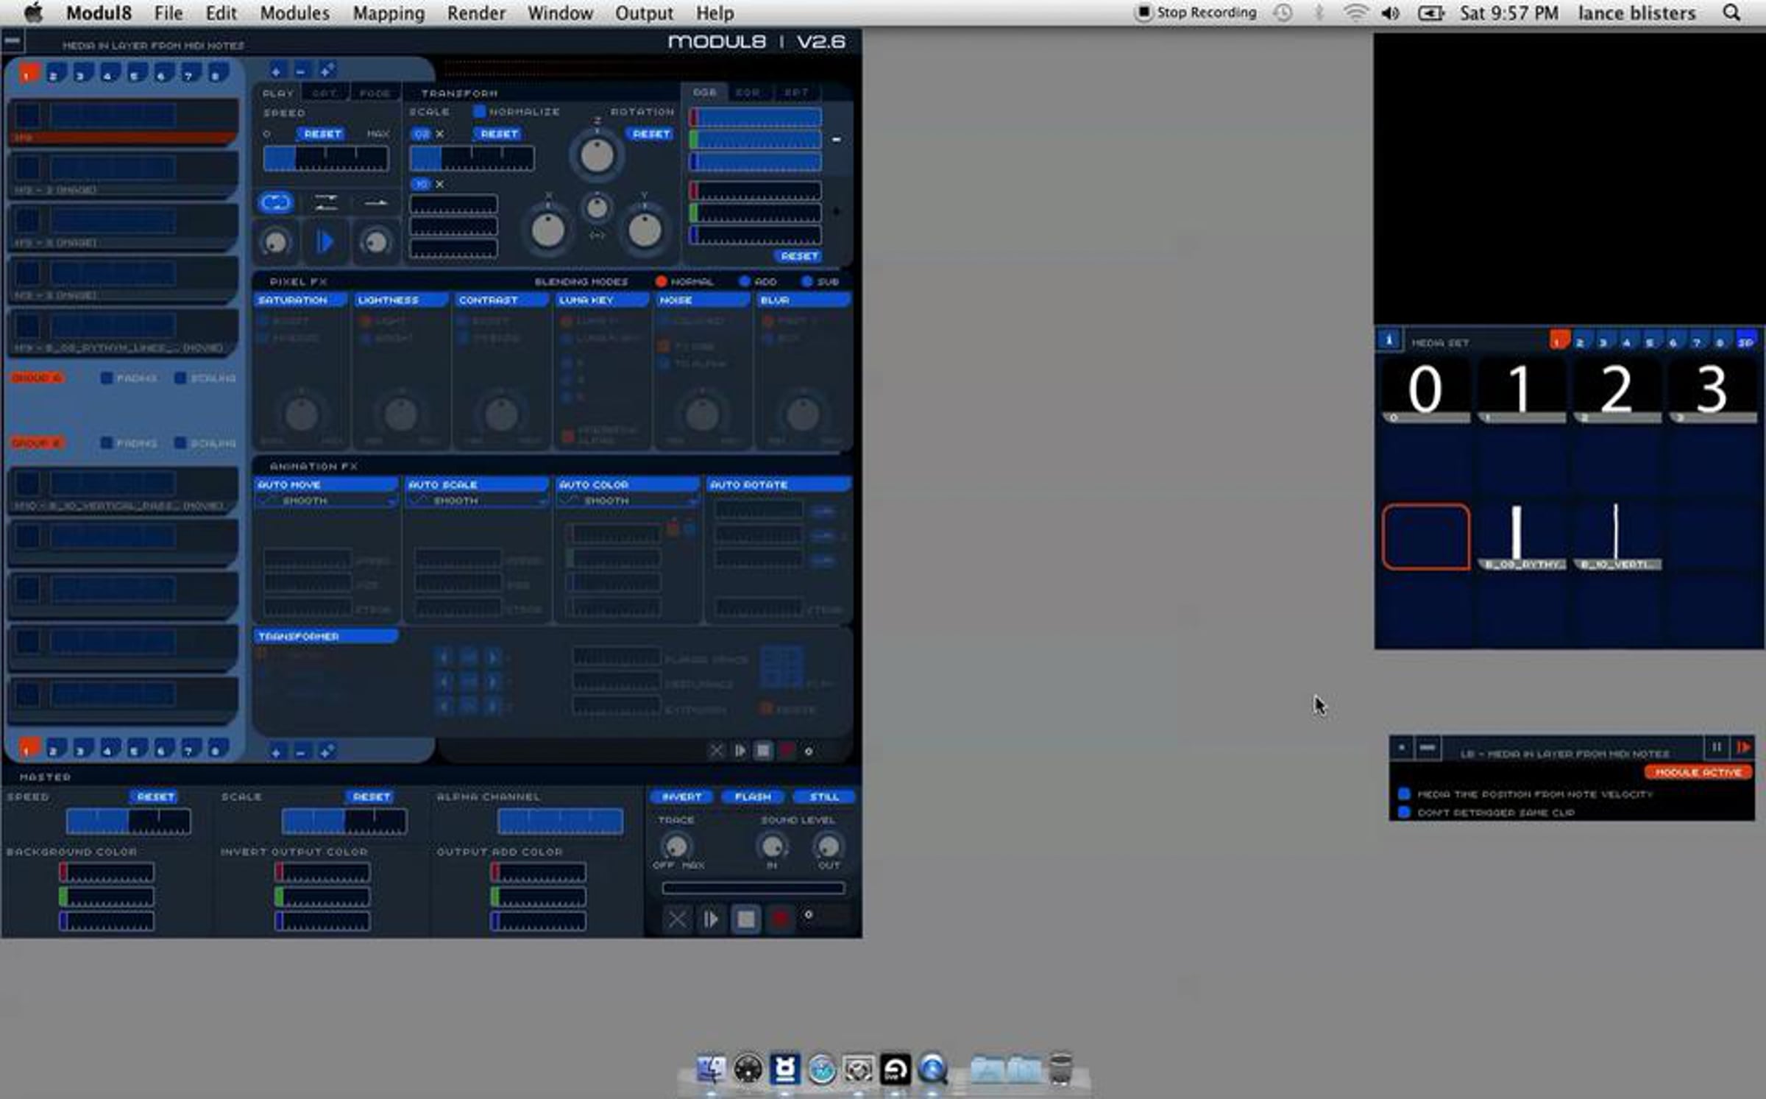
Task: Click the remove layer minus icon at top
Action: [301, 71]
